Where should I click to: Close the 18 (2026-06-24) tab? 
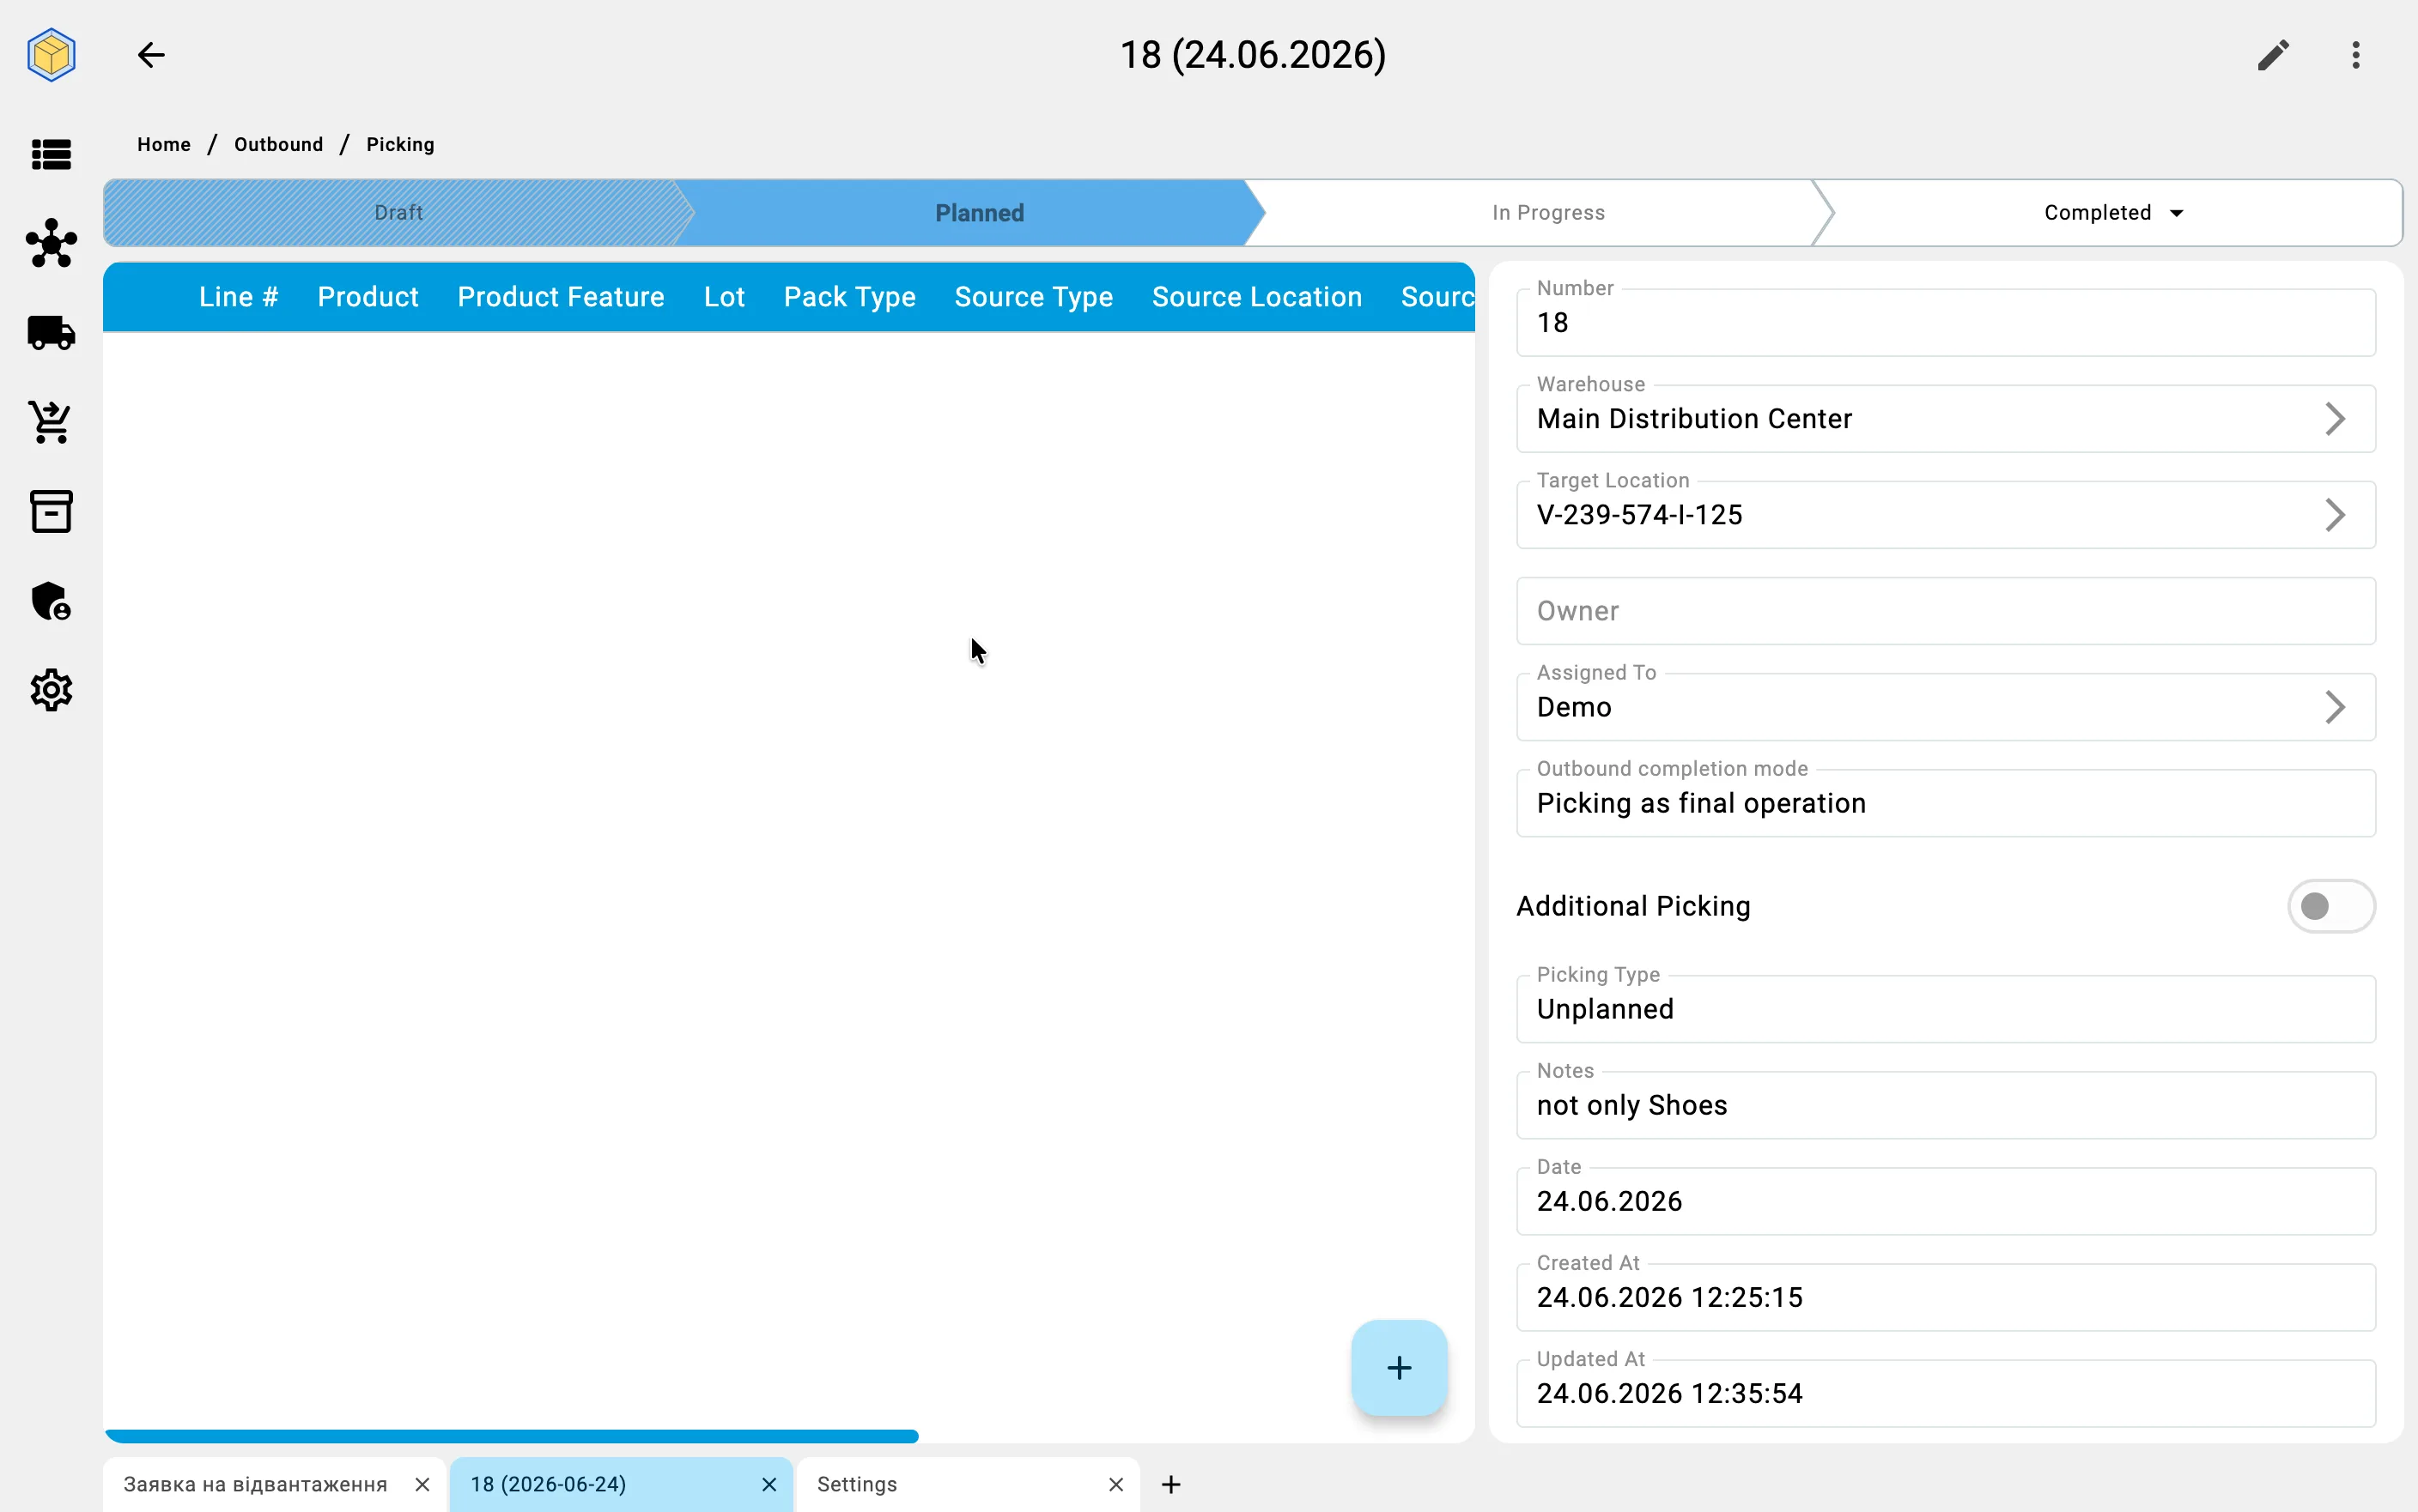click(x=769, y=1484)
